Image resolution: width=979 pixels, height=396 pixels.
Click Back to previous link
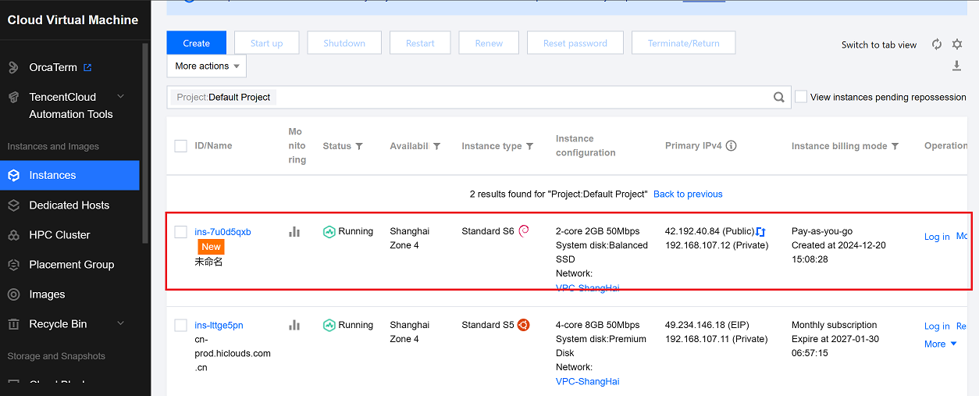pos(688,194)
